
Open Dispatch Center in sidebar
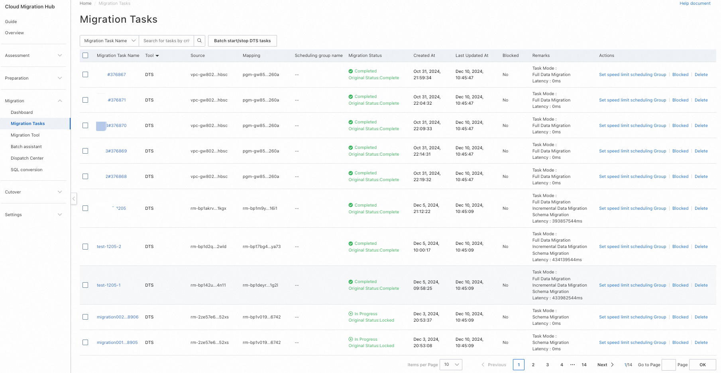tap(27, 158)
